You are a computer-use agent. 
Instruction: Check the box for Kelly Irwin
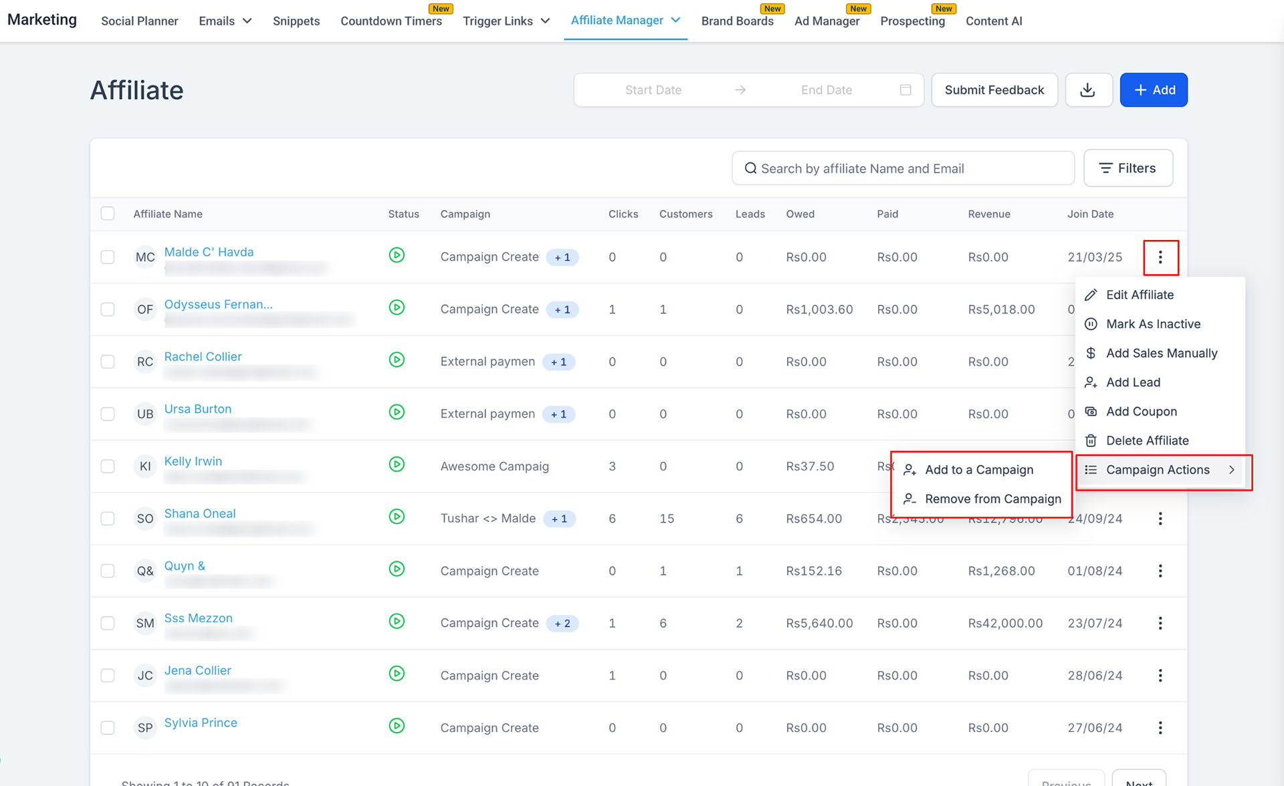point(108,467)
